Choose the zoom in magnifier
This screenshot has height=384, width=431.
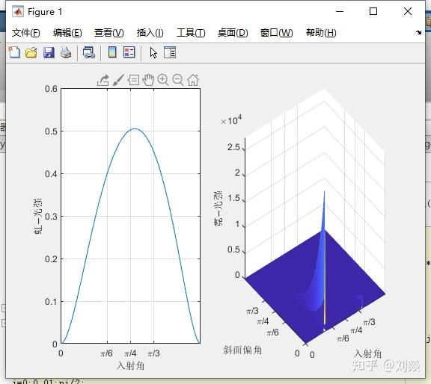[x=163, y=80]
